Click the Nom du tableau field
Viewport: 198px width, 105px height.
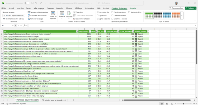point(14,15)
